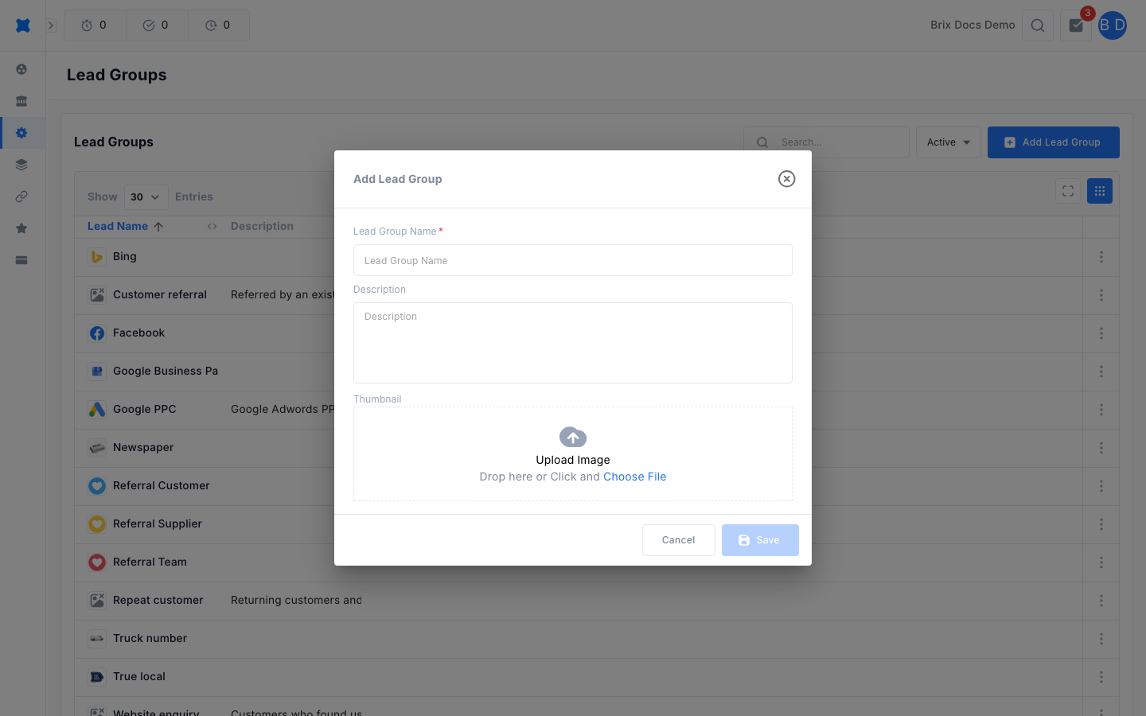This screenshot has width=1146, height=716.
Task: Click the Google PPC lead name
Action: pyautogui.click(x=145, y=409)
